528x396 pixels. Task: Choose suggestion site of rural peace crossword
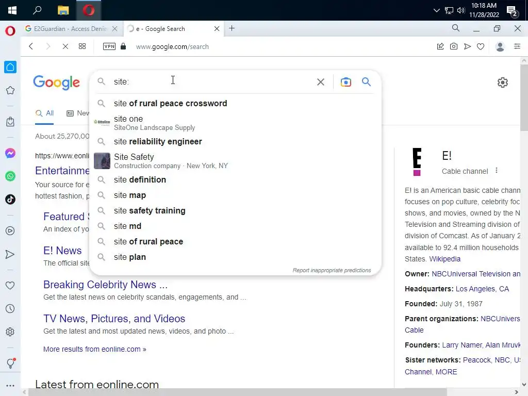coord(235,103)
